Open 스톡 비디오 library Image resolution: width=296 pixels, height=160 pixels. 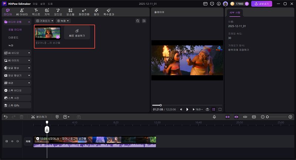pyautogui.click(x=17, y=90)
